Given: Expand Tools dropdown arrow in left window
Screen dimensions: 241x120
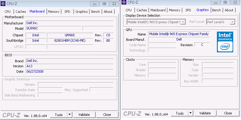Looking at the screenshot, I should click(69, 115).
